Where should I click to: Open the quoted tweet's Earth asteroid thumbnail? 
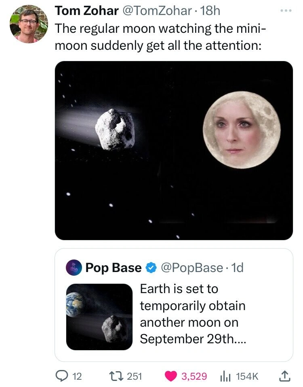(99, 317)
